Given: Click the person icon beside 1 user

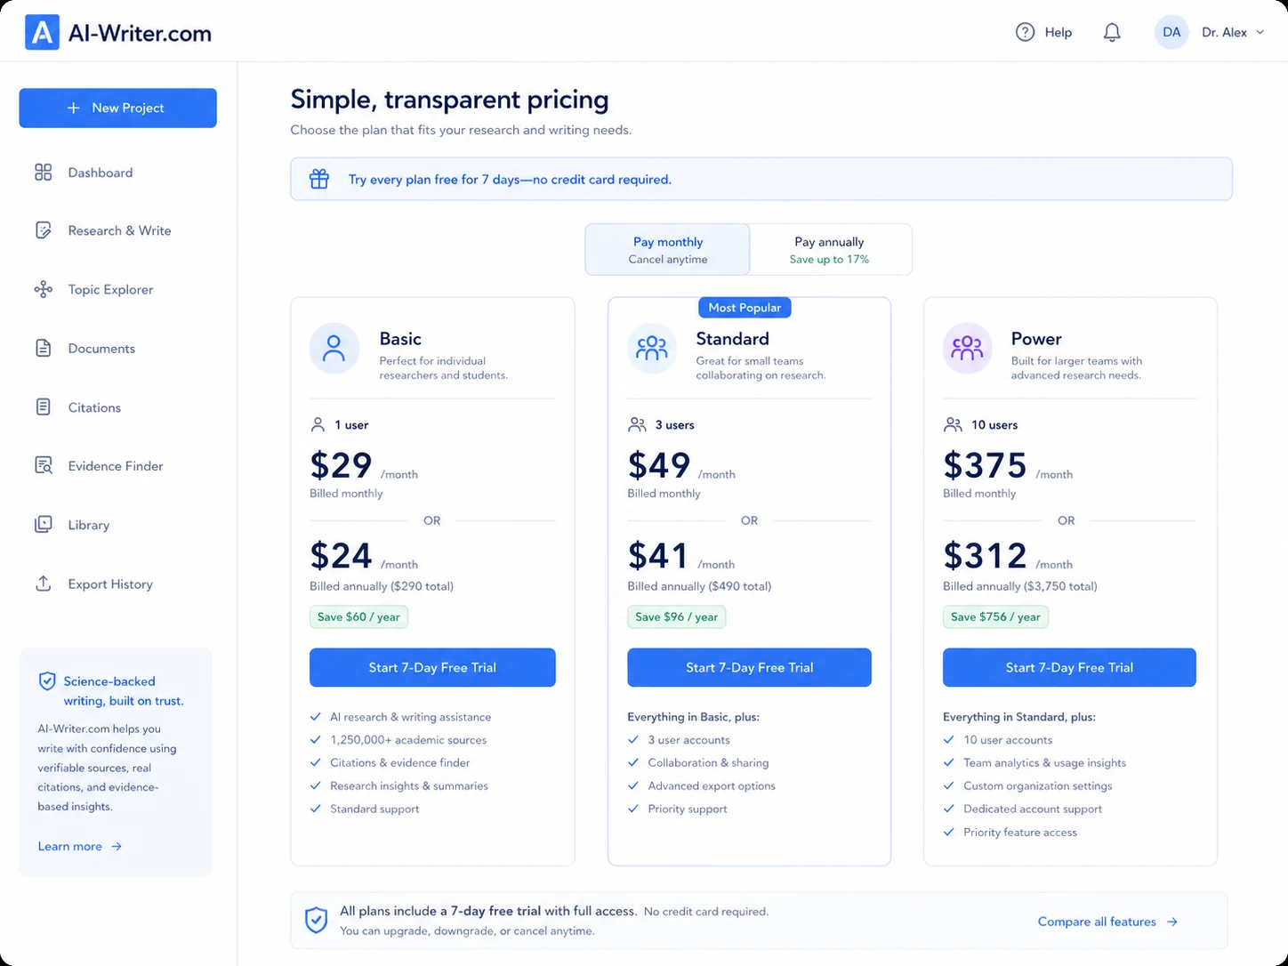Looking at the screenshot, I should pyautogui.click(x=318, y=424).
